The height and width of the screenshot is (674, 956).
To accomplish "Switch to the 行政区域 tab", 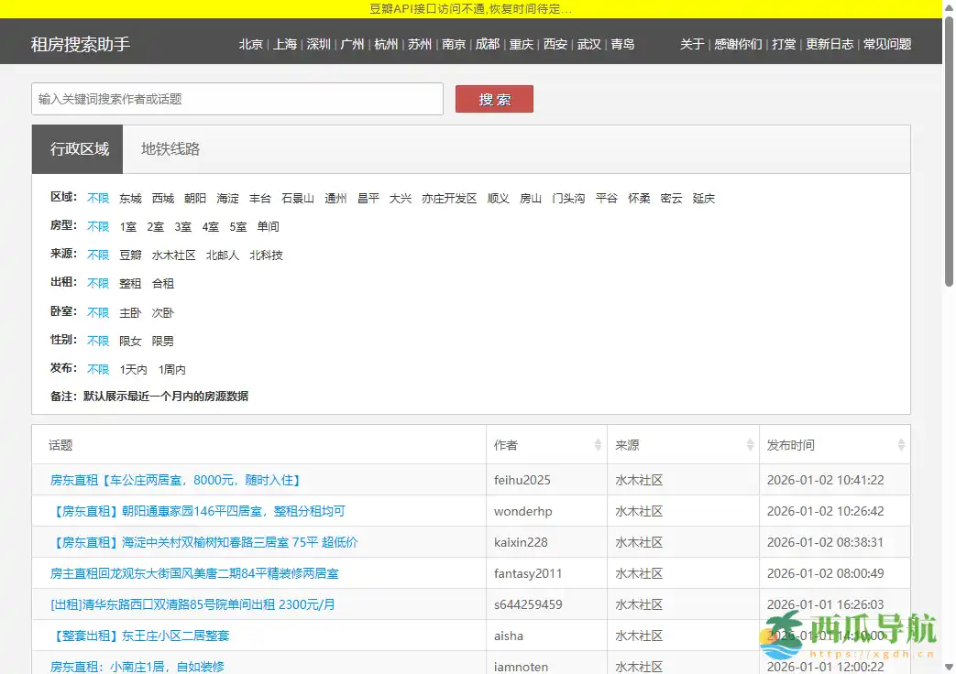I will [x=77, y=149].
